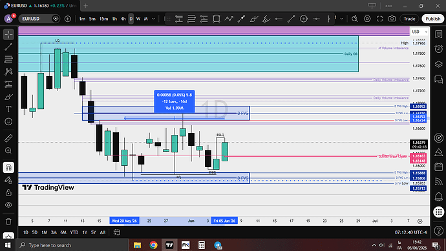
Task: Open the Windows Start menu
Action: [x=8, y=245]
